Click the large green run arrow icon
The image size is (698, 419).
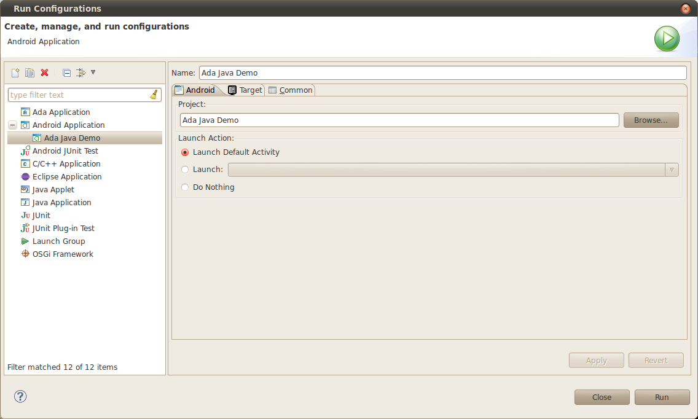[667, 38]
